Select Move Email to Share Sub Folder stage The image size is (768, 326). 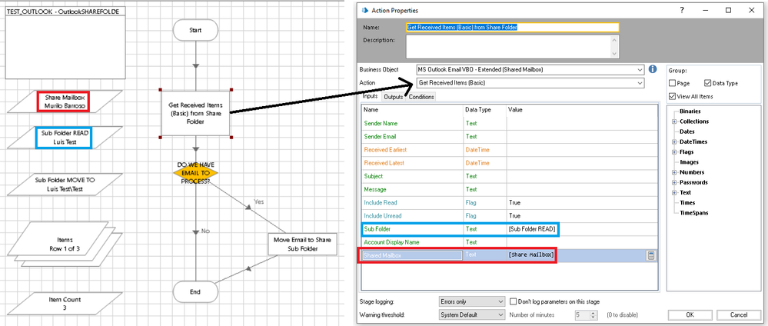click(x=302, y=244)
